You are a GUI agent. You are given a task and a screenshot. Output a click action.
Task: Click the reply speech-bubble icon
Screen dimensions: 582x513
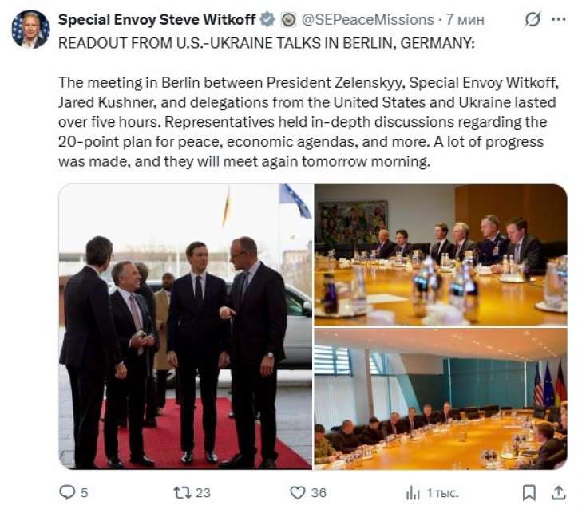(68, 493)
